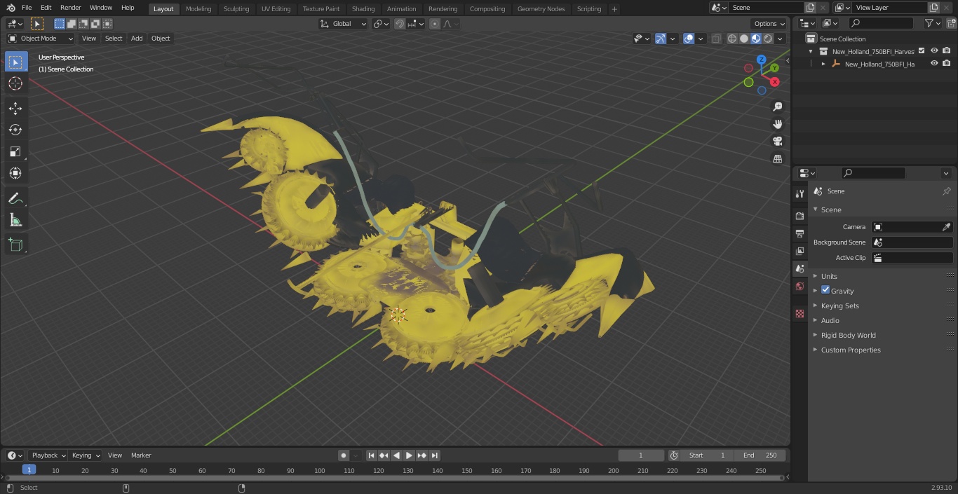Toggle the camera view icon
The image size is (958, 494).
777,141
